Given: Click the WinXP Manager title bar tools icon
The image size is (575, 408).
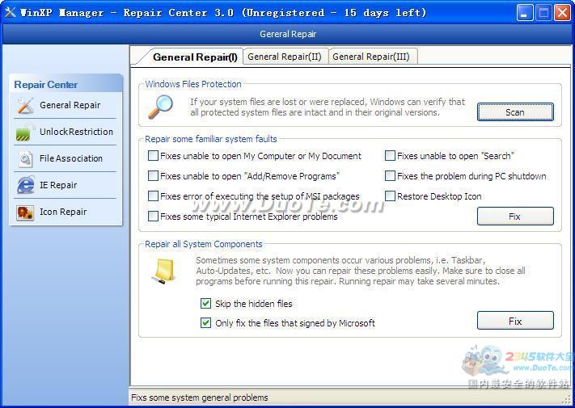Looking at the screenshot, I should click(x=10, y=12).
